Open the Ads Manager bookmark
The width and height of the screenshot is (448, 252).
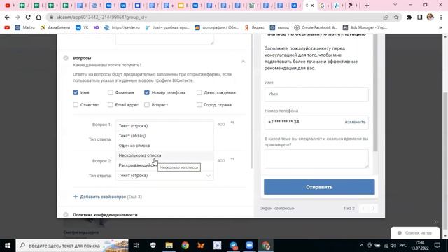click(365, 27)
